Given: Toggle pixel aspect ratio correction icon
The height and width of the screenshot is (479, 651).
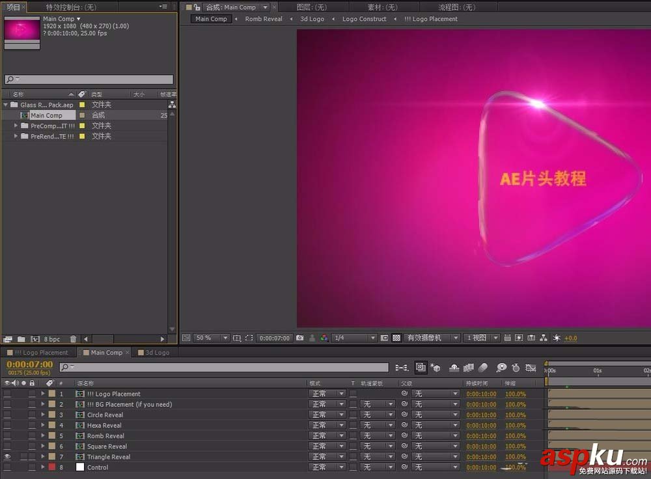Looking at the screenshot, I should pos(507,338).
